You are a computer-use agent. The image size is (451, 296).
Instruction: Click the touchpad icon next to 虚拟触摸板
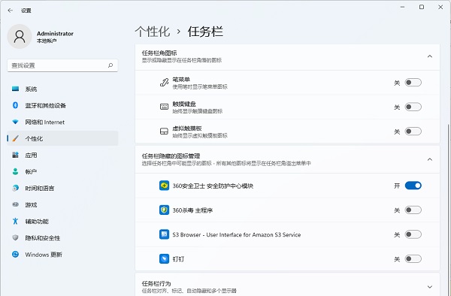click(x=164, y=131)
